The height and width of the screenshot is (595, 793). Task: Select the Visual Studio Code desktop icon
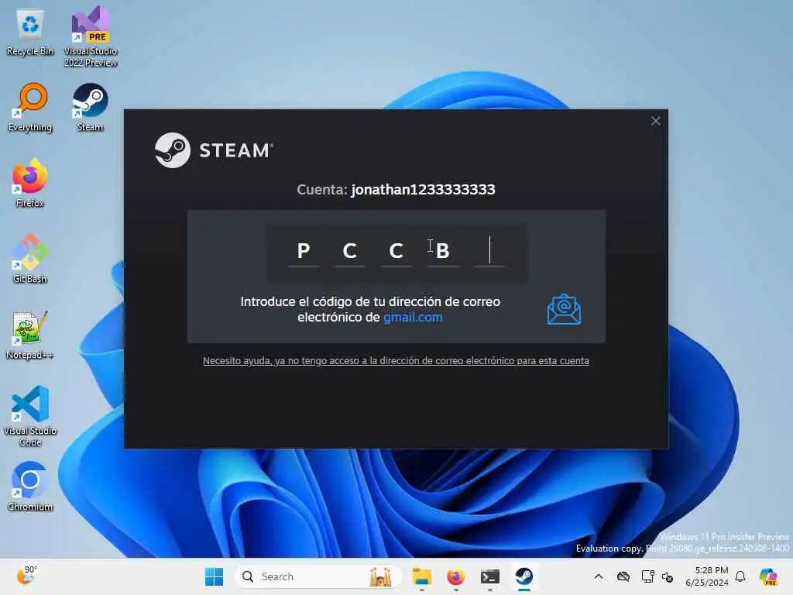coord(30,416)
